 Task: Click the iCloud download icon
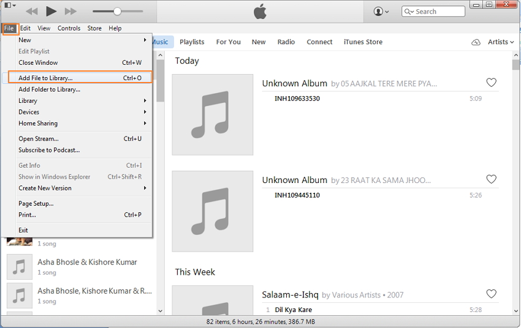point(476,42)
